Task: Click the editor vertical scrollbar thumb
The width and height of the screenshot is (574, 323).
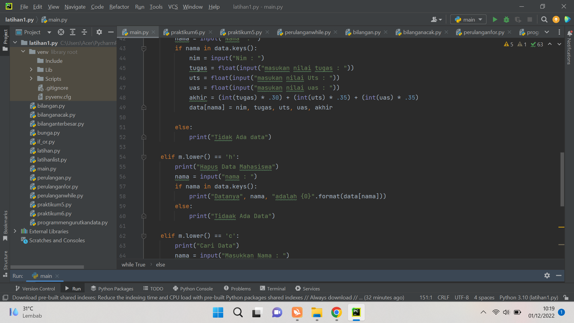Action: (562, 179)
